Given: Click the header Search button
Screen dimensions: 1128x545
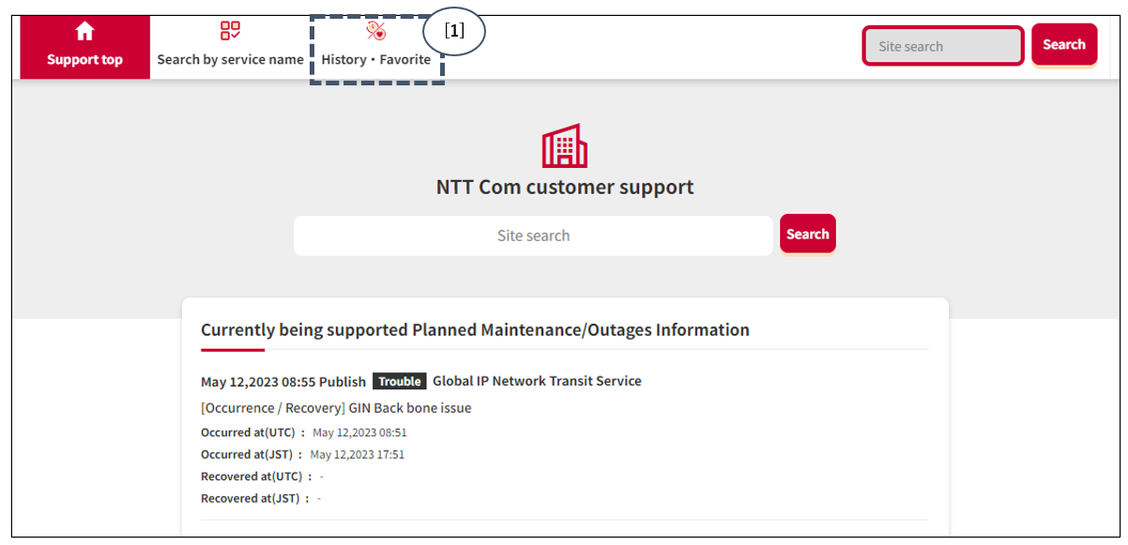Looking at the screenshot, I should (1064, 45).
